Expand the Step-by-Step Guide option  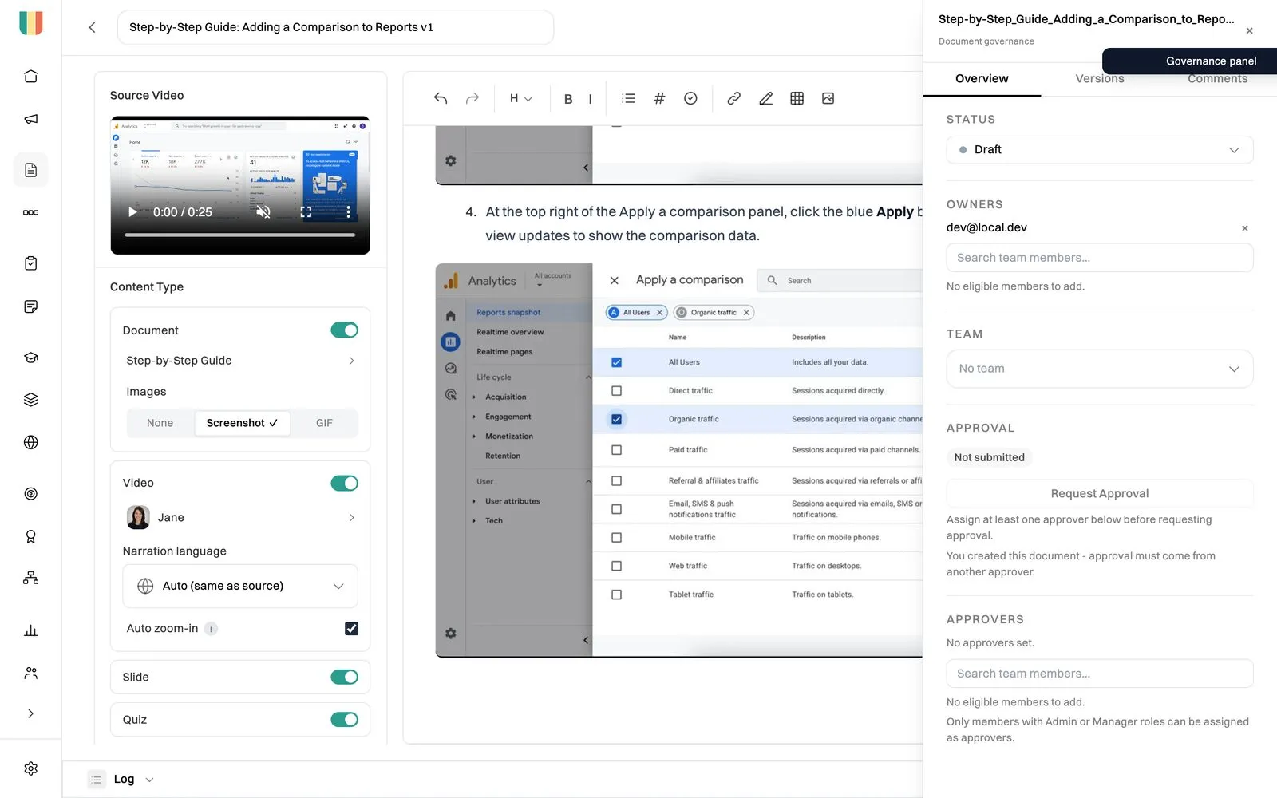(240, 361)
